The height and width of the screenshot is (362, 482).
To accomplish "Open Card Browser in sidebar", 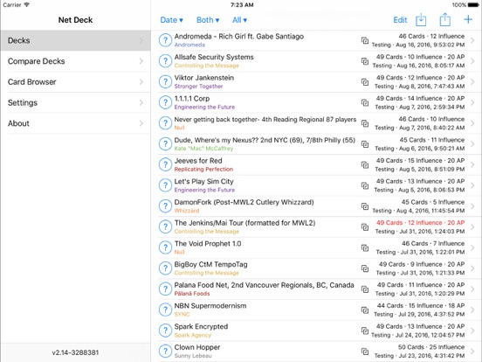I will pos(76,82).
